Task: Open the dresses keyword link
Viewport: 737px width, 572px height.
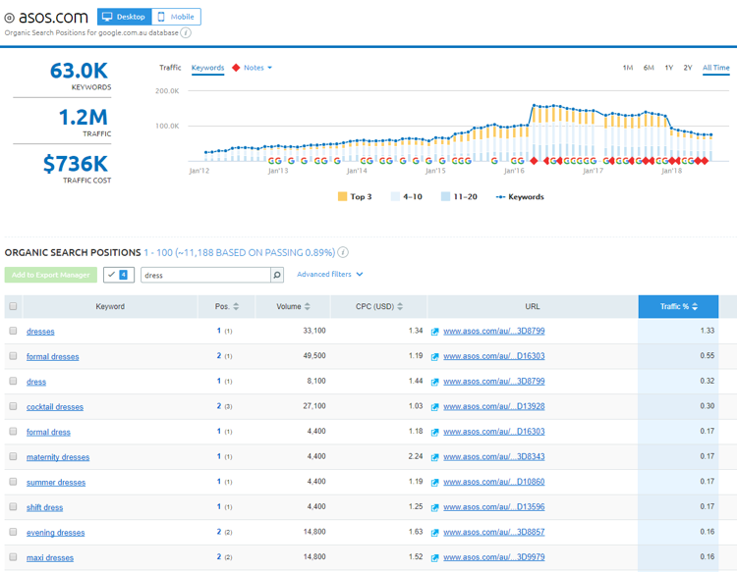Action: pos(40,332)
